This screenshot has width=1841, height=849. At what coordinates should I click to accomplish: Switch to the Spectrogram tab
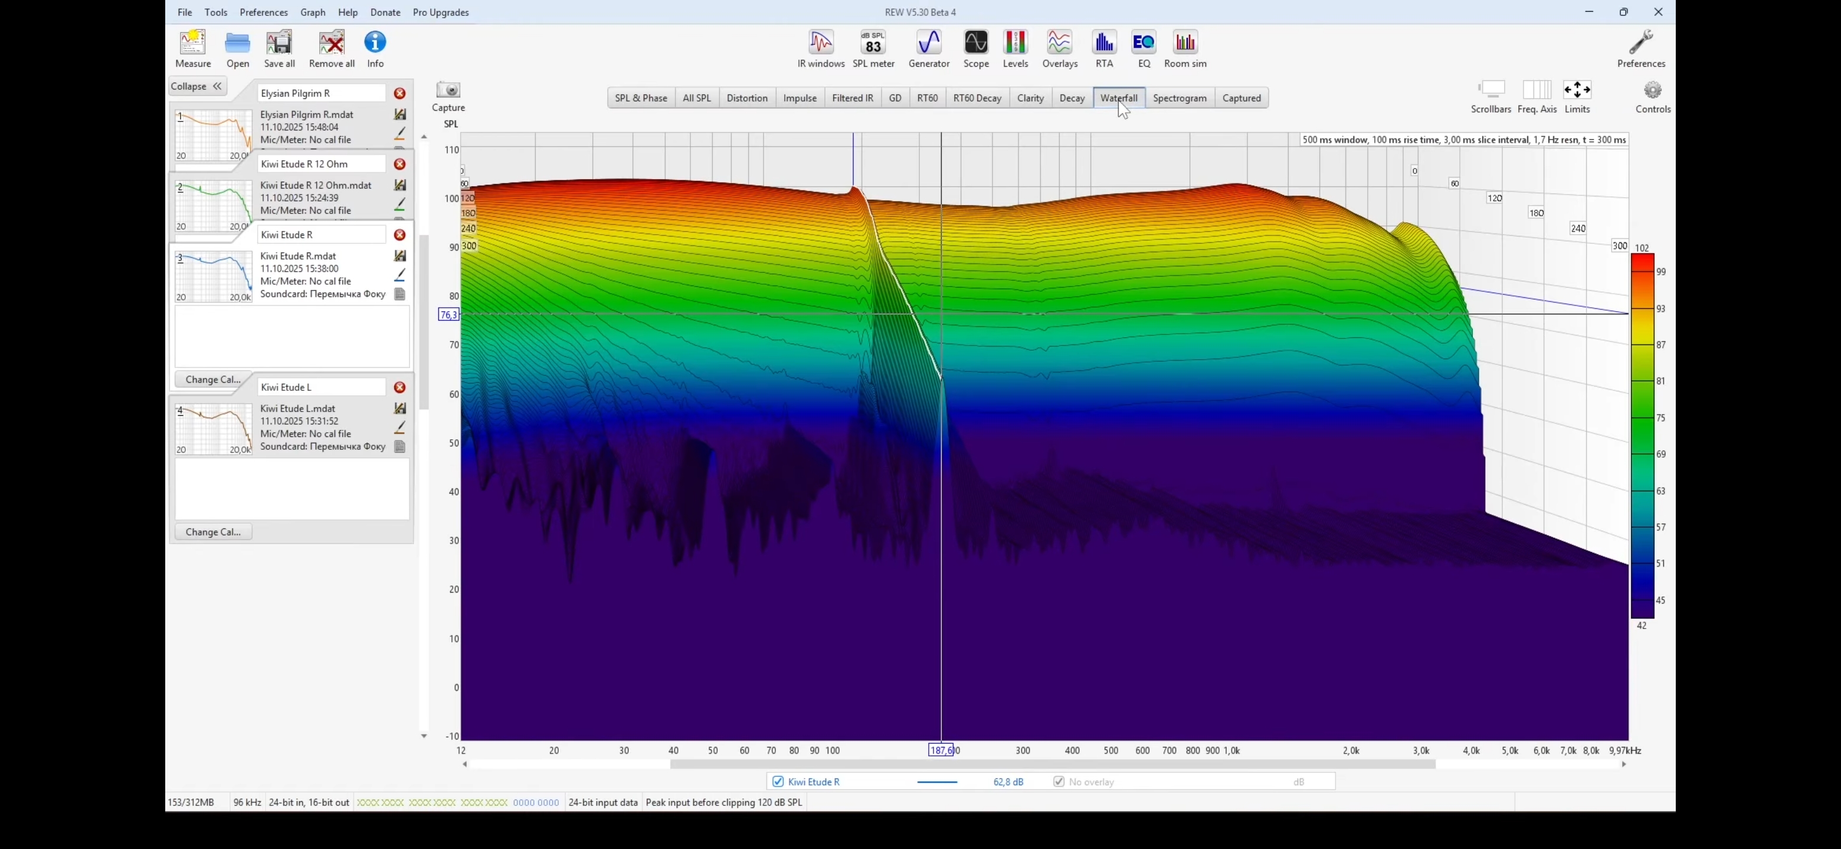coord(1179,98)
